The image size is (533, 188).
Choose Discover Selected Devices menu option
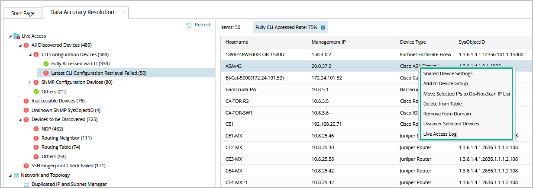pyautogui.click(x=451, y=124)
